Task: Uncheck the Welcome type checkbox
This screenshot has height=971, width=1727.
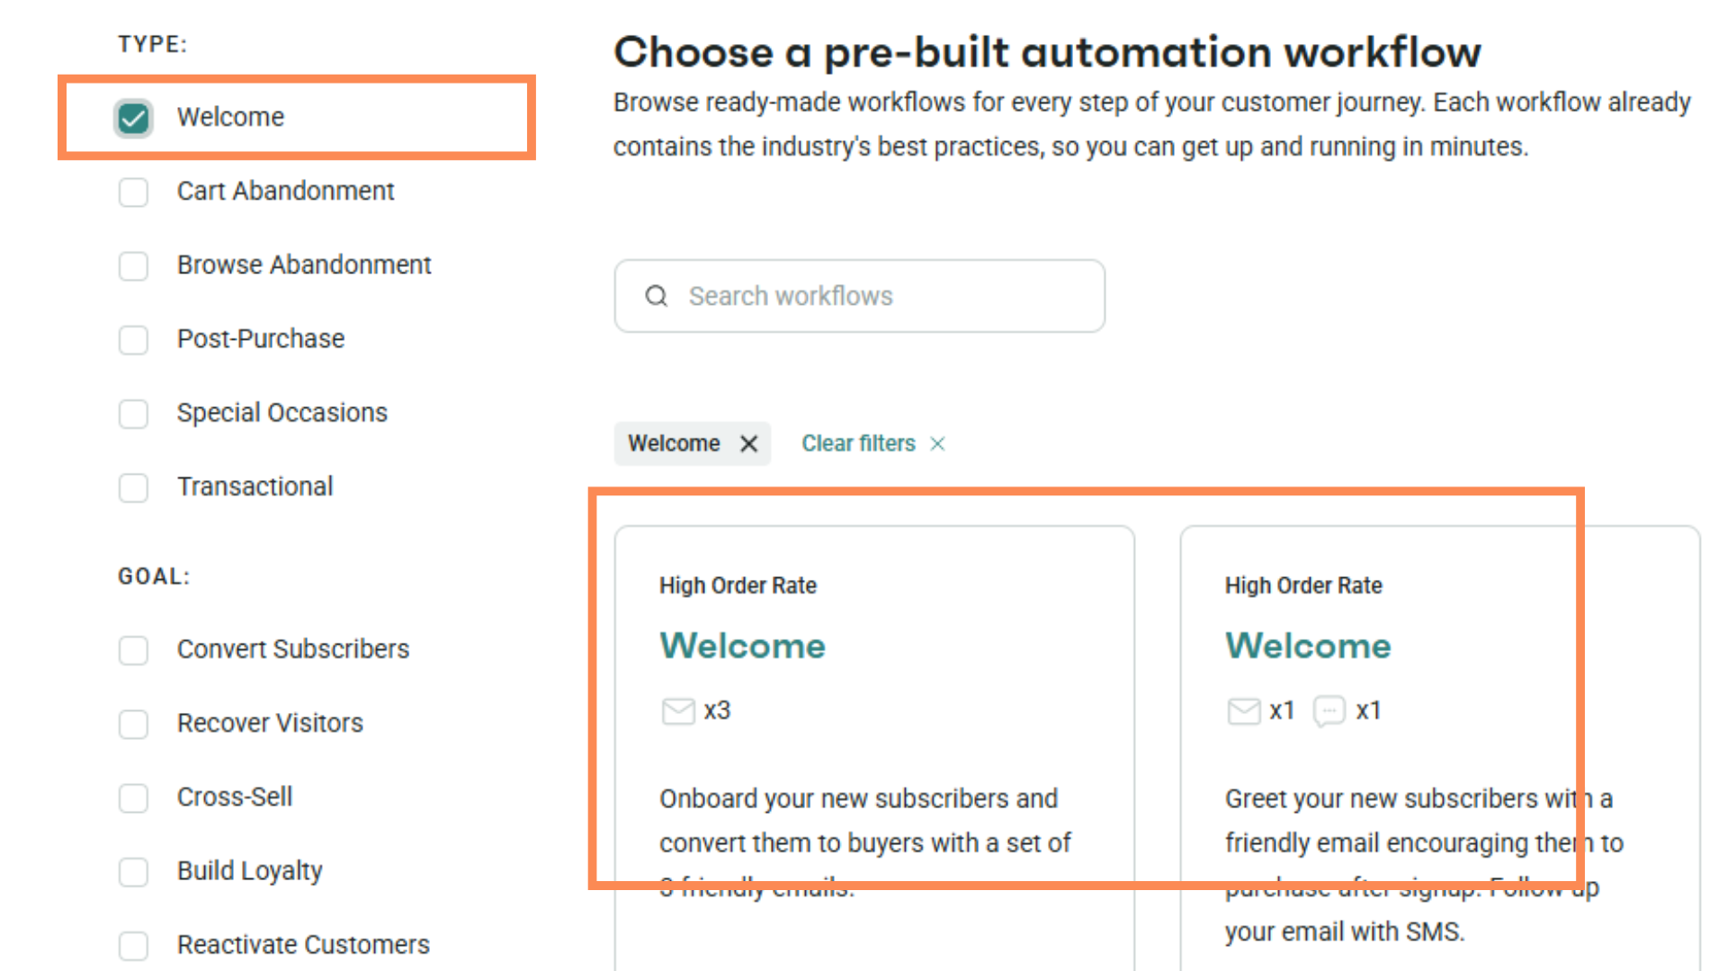Action: (134, 118)
